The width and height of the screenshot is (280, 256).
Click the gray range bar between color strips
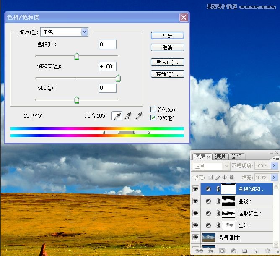pyautogui.click(x=126, y=132)
